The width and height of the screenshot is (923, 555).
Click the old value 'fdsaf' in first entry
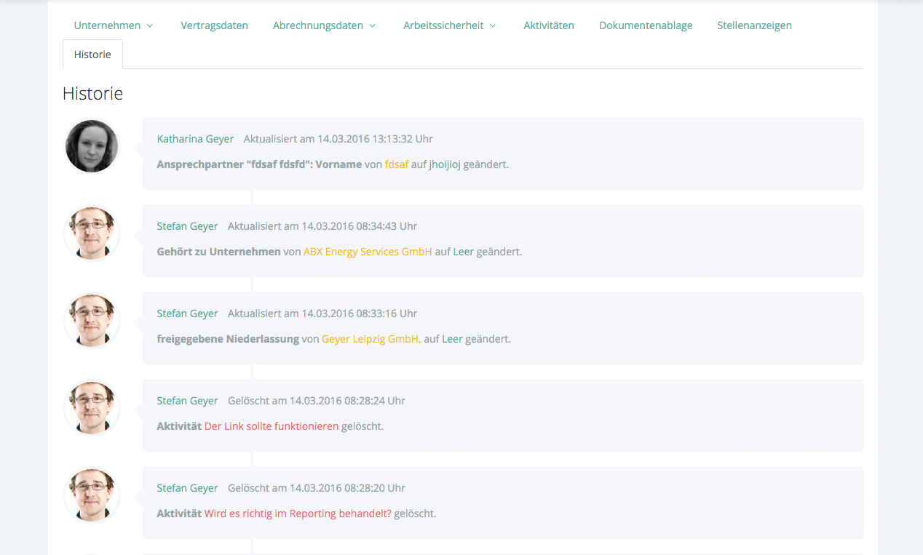[396, 164]
